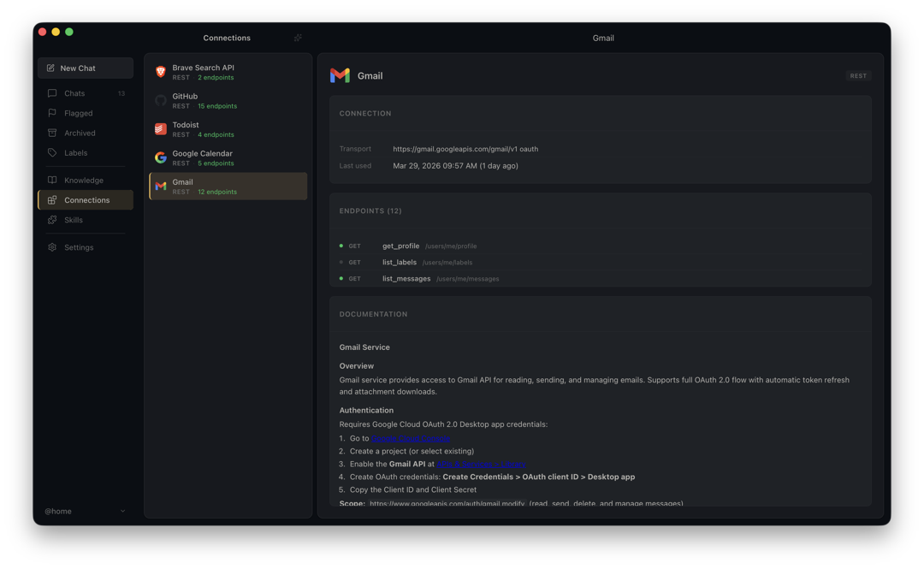Viewport: 924px width, 569px height.
Task: Select the Labels item in sidebar
Action: pos(75,152)
